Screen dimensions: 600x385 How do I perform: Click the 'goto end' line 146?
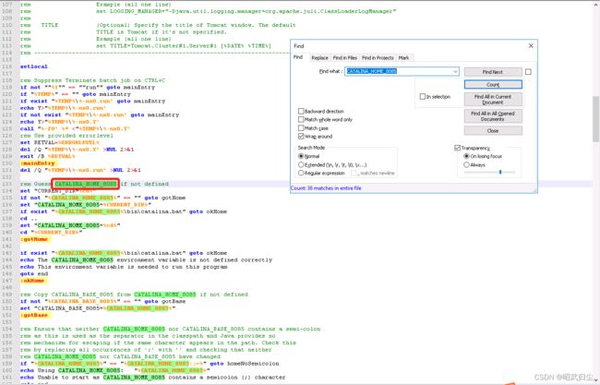pyautogui.click(x=34, y=273)
